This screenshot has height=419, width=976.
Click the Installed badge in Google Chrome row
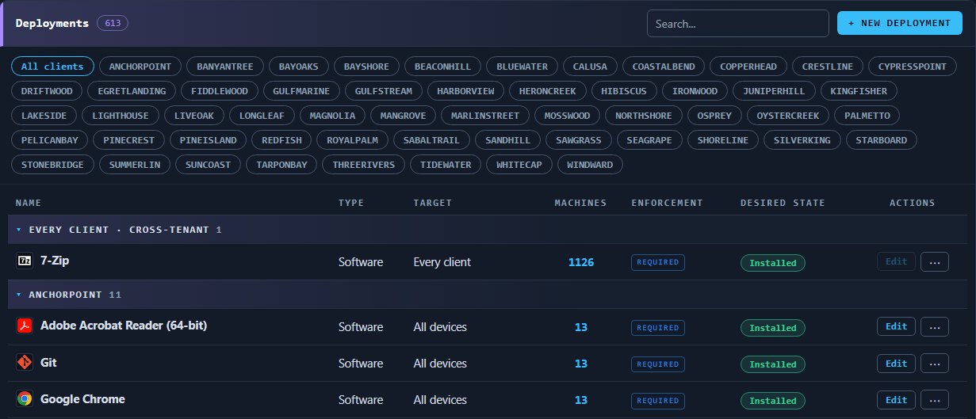[773, 401]
